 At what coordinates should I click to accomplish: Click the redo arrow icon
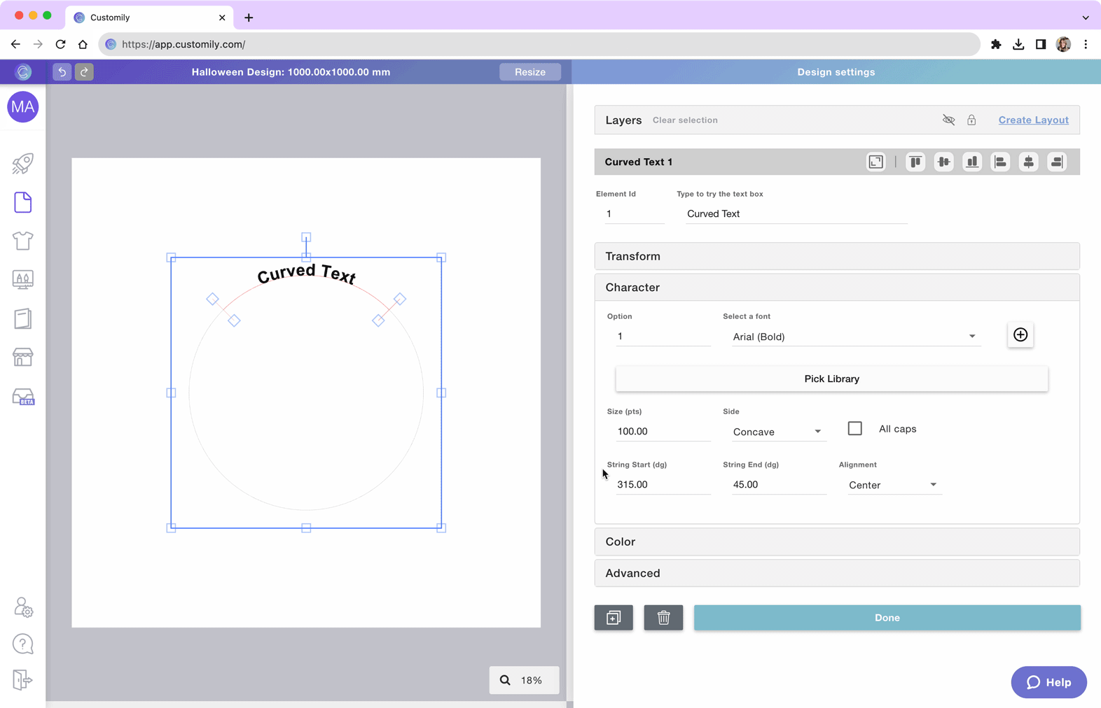pos(84,72)
